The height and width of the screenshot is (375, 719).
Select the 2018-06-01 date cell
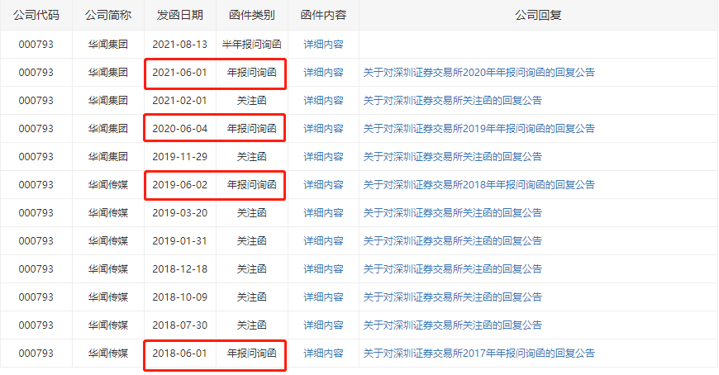tap(179, 354)
